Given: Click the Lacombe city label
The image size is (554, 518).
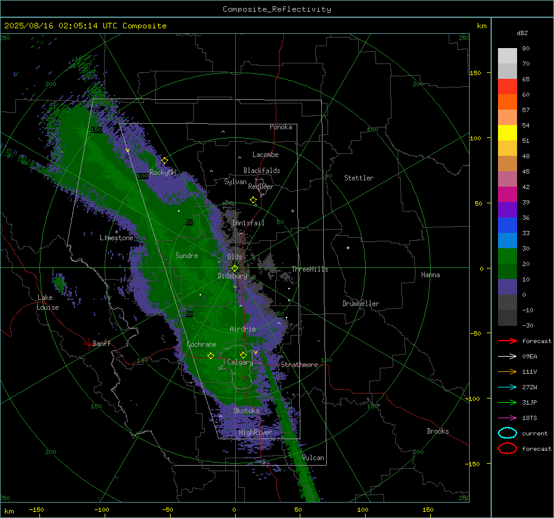Looking at the screenshot, I should (x=265, y=155).
